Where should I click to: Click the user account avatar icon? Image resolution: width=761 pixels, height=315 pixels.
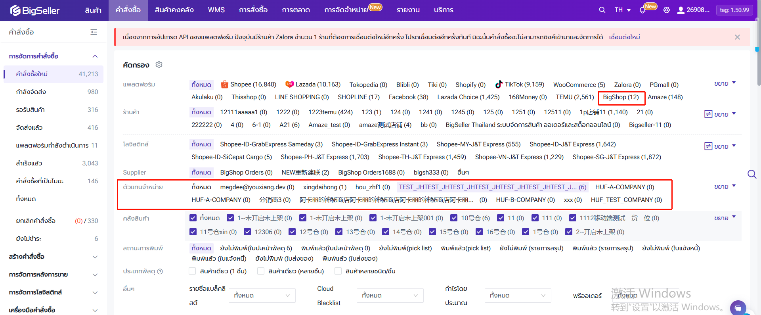[681, 10]
